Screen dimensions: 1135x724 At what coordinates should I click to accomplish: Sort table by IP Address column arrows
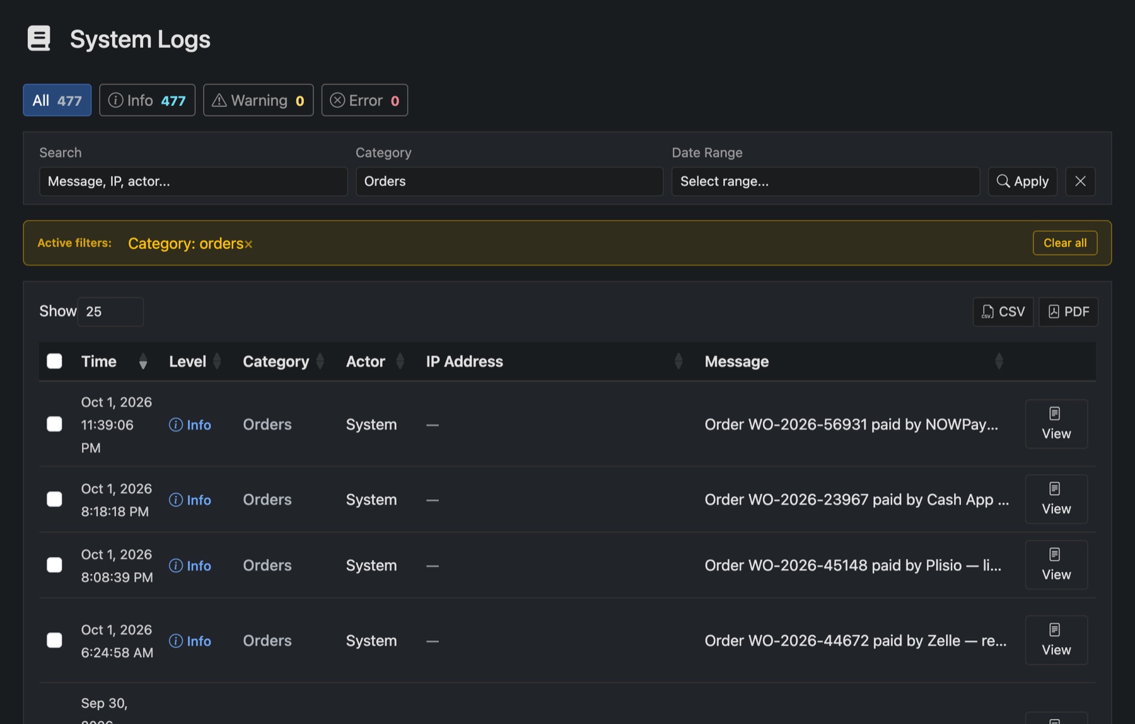click(678, 361)
